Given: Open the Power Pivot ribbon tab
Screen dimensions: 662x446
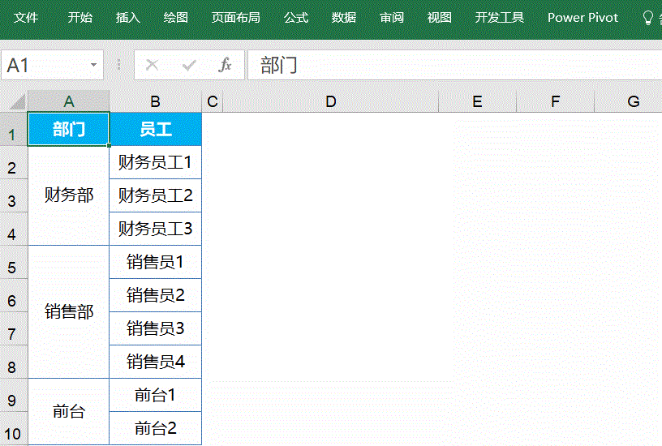Looking at the screenshot, I should point(582,18).
